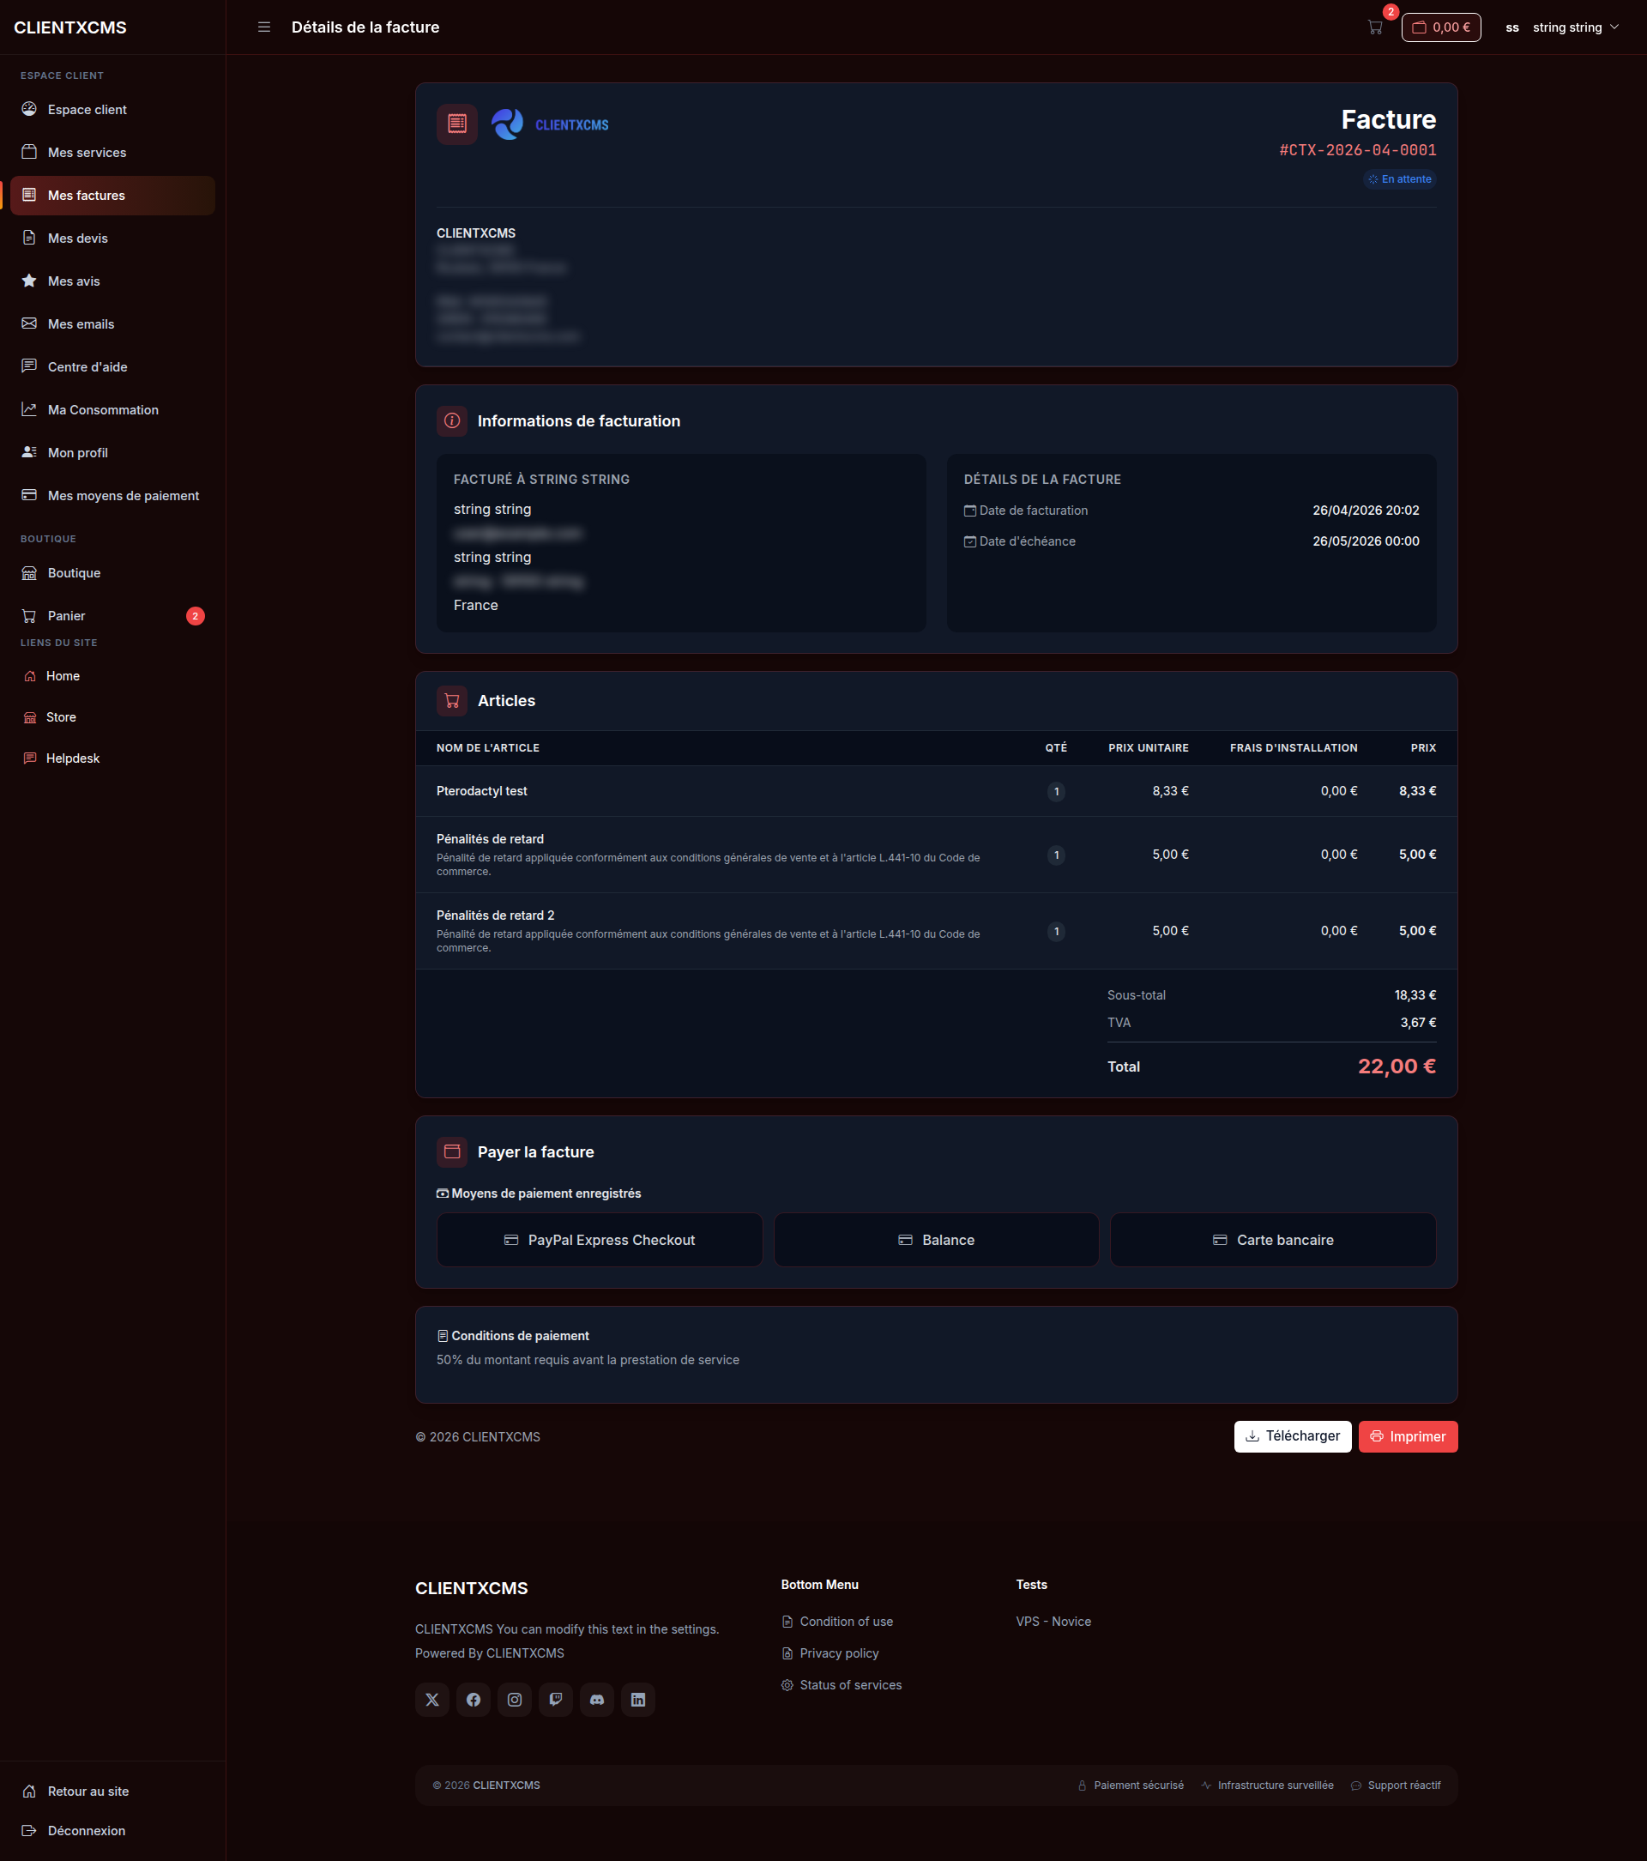Select Carte bancaire payment option
Screen dimensions: 1647x1861
[1273, 1239]
